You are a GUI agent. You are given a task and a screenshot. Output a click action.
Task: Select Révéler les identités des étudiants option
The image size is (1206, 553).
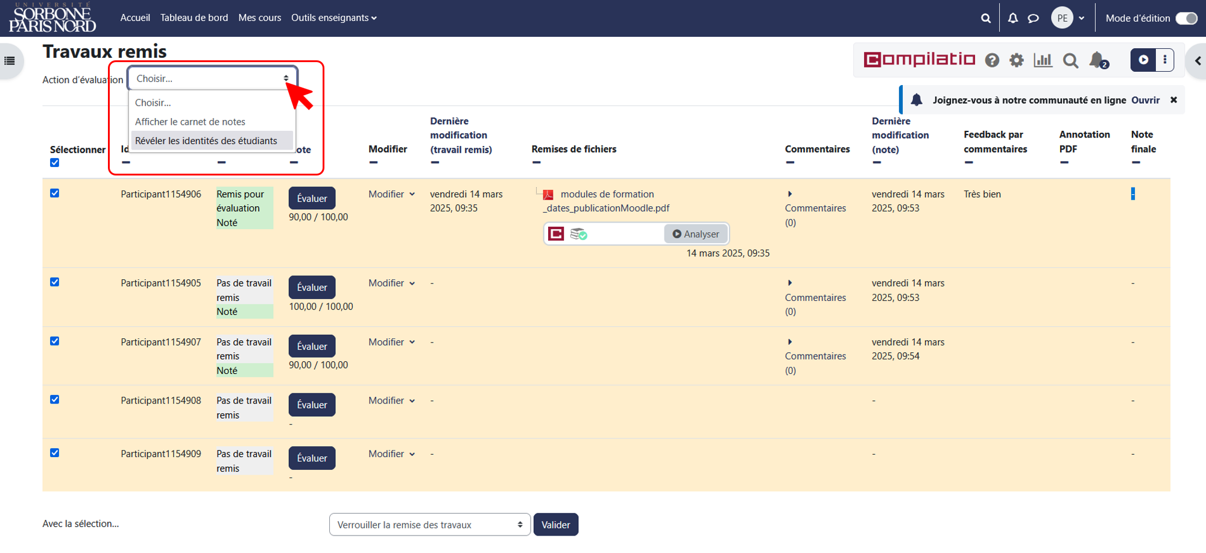(206, 141)
